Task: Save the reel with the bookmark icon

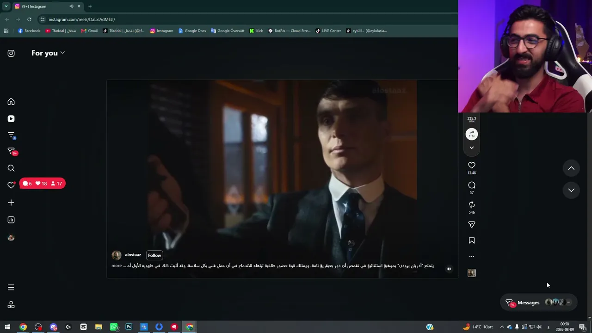Action: [472, 240]
